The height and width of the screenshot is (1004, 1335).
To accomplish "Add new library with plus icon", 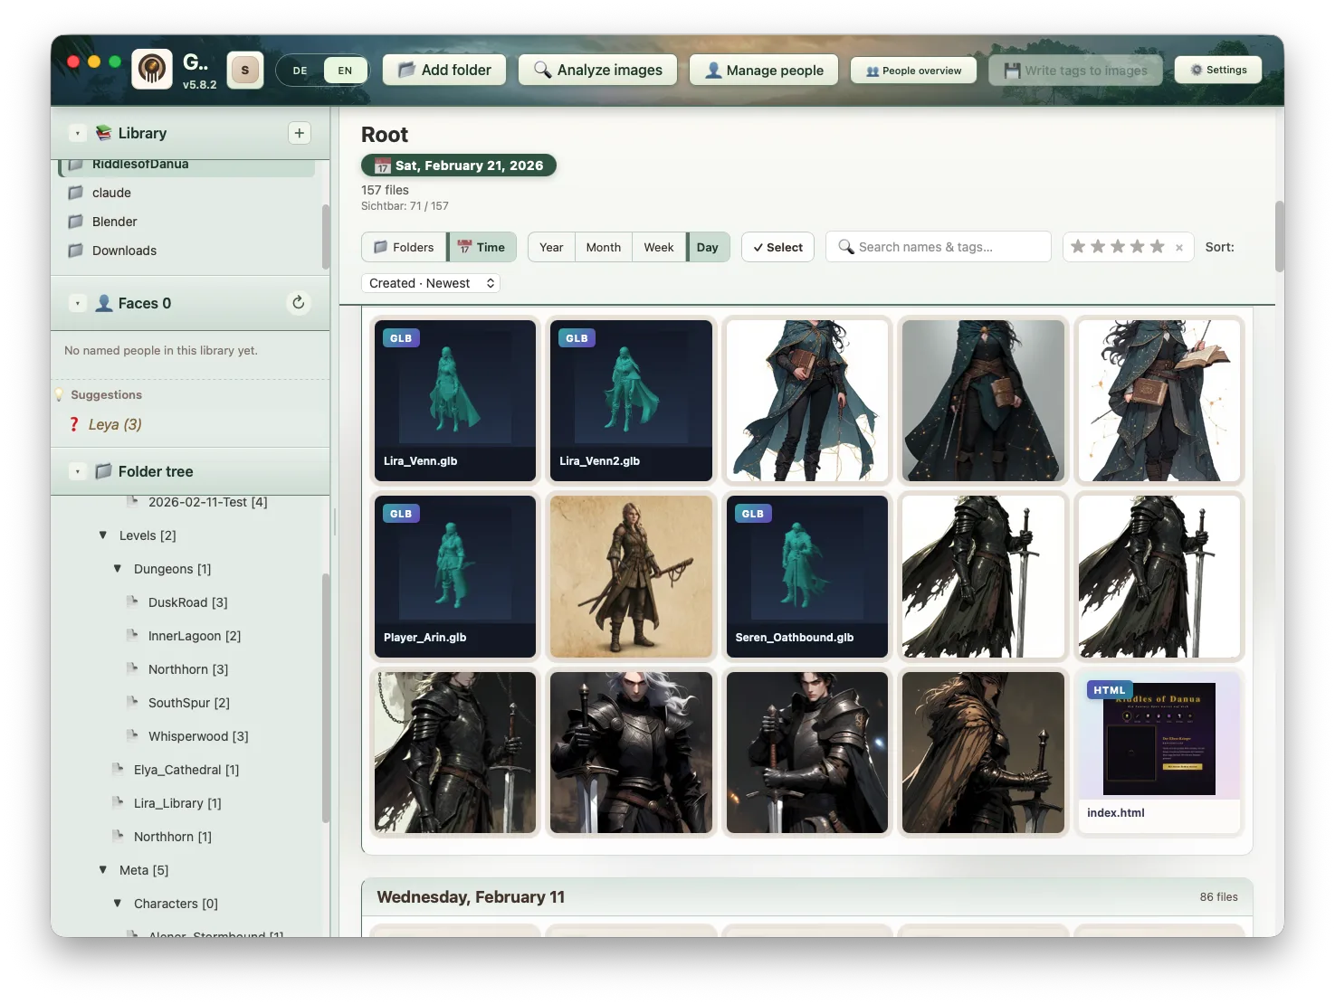I will point(300,133).
